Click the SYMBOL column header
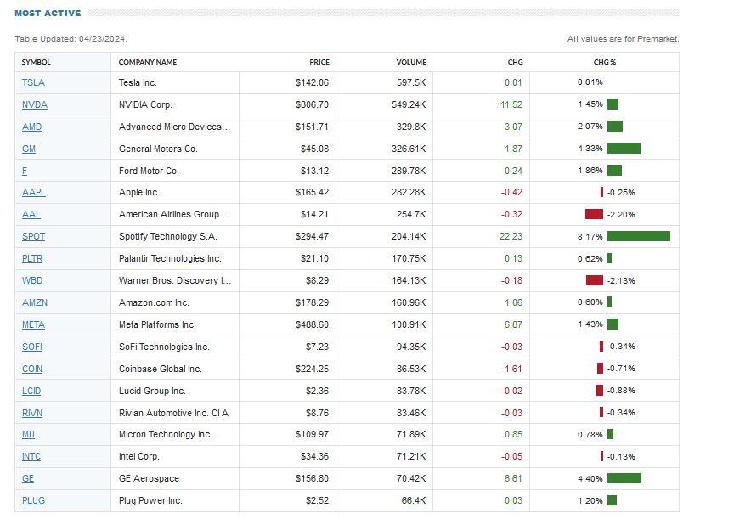This screenshot has width=751, height=519. coord(37,62)
